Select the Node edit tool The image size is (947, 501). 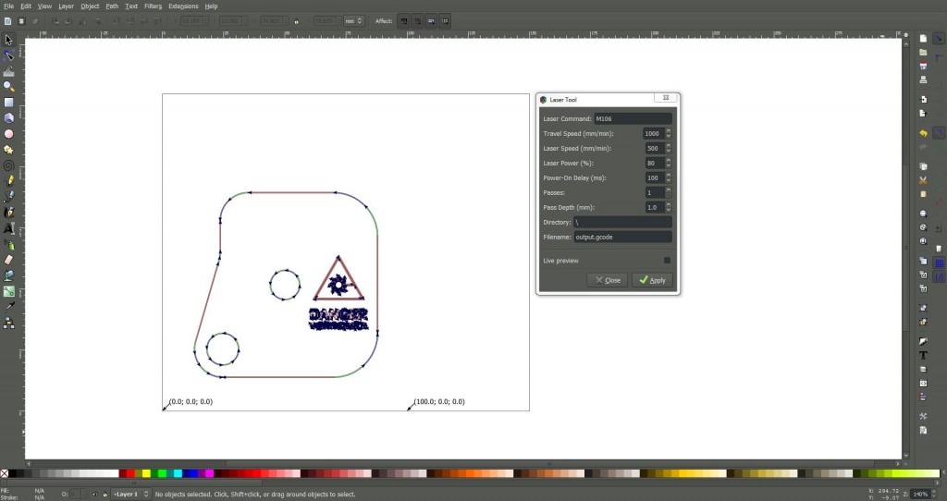coord(8,55)
